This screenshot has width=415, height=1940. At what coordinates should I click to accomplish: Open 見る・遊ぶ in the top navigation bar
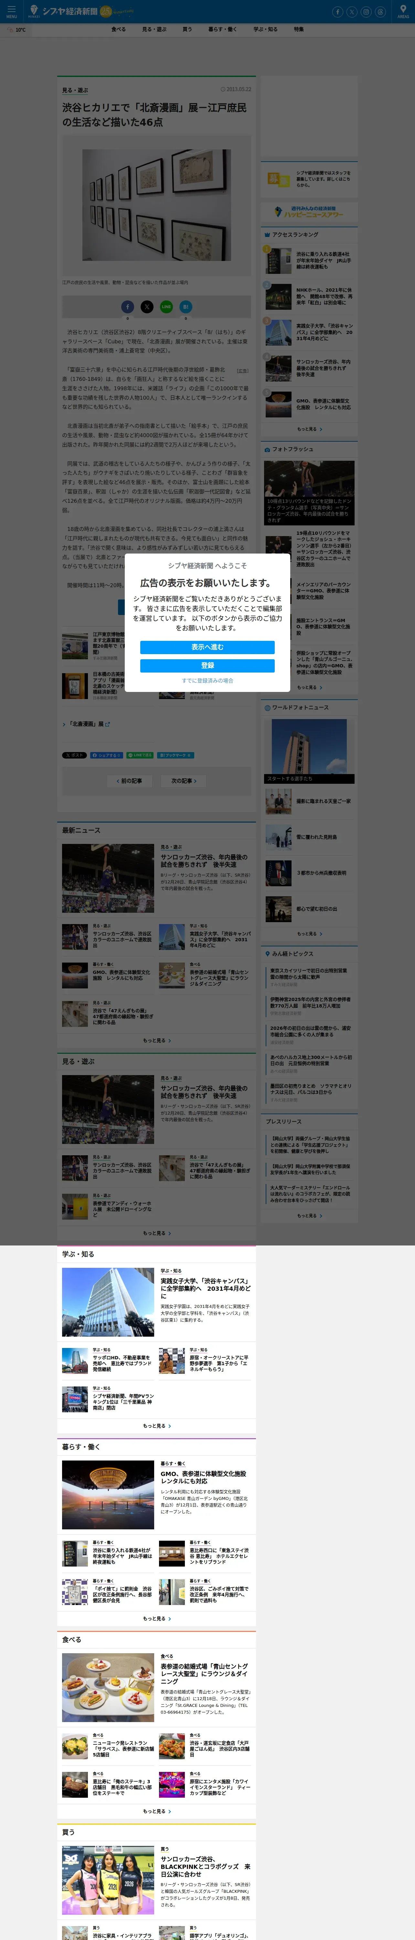point(154,29)
